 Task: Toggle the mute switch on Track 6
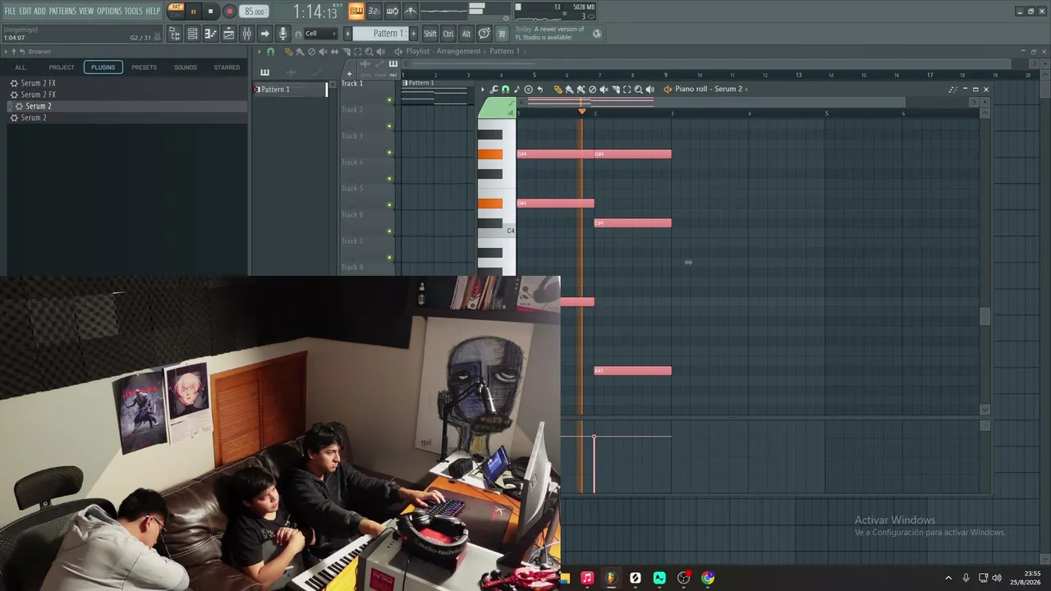pyautogui.click(x=389, y=231)
